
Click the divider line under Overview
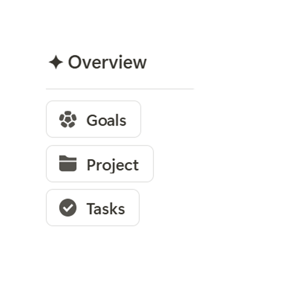pyautogui.click(x=120, y=89)
